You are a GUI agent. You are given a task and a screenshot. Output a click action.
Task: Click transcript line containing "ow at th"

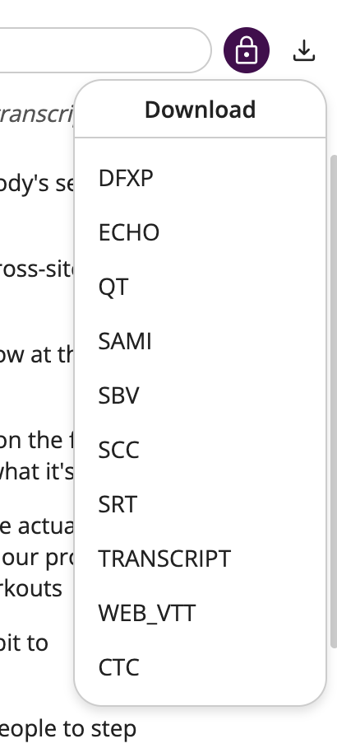point(37,355)
